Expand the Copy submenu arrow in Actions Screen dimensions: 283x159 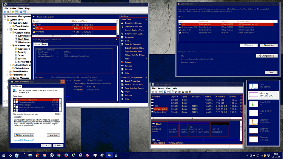pyautogui.click(x=146, y=92)
